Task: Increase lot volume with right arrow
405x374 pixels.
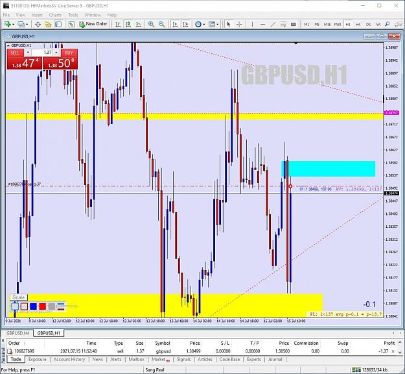Action: (x=56, y=53)
